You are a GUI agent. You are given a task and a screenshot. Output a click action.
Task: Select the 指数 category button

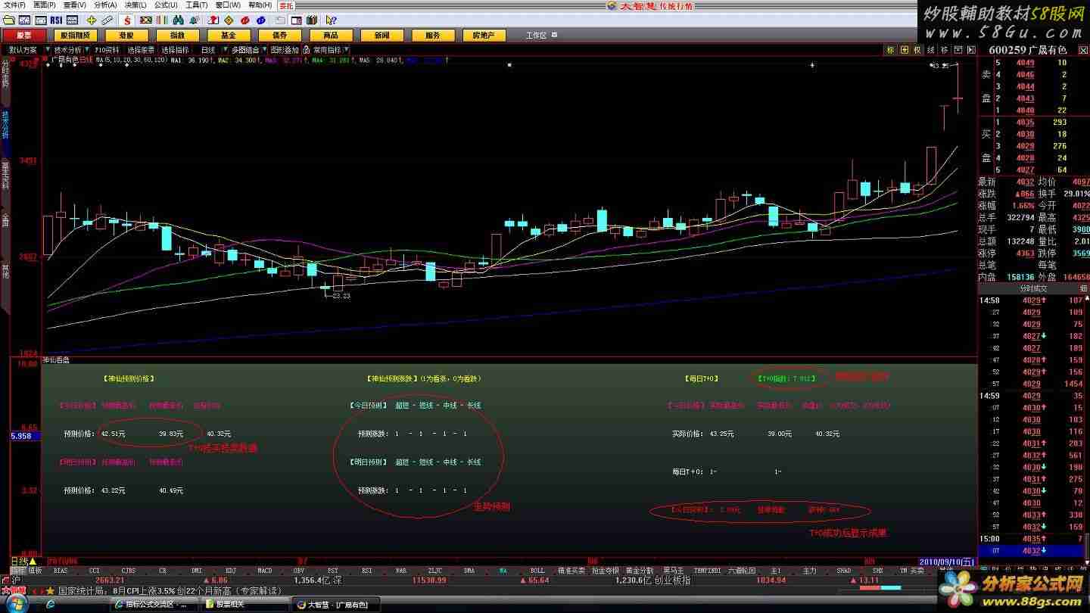(178, 36)
